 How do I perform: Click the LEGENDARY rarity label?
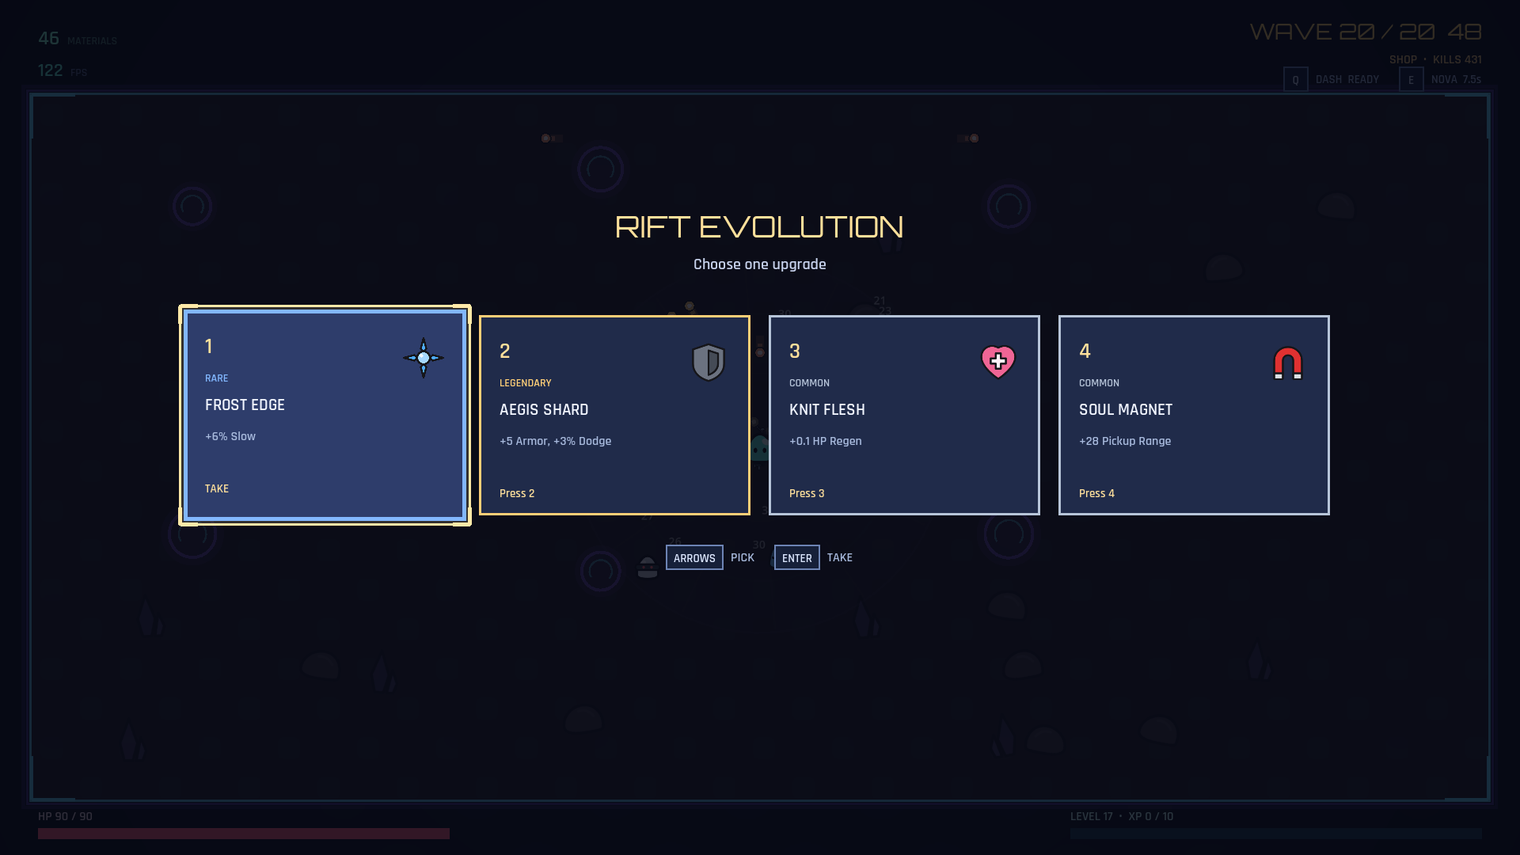tap(526, 382)
